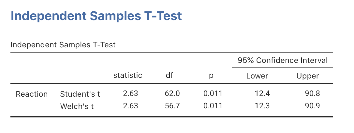Image resolution: width=354 pixels, height=133 pixels.
Task: Select the Student's t statistic value 2.63
Action: pos(130,94)
